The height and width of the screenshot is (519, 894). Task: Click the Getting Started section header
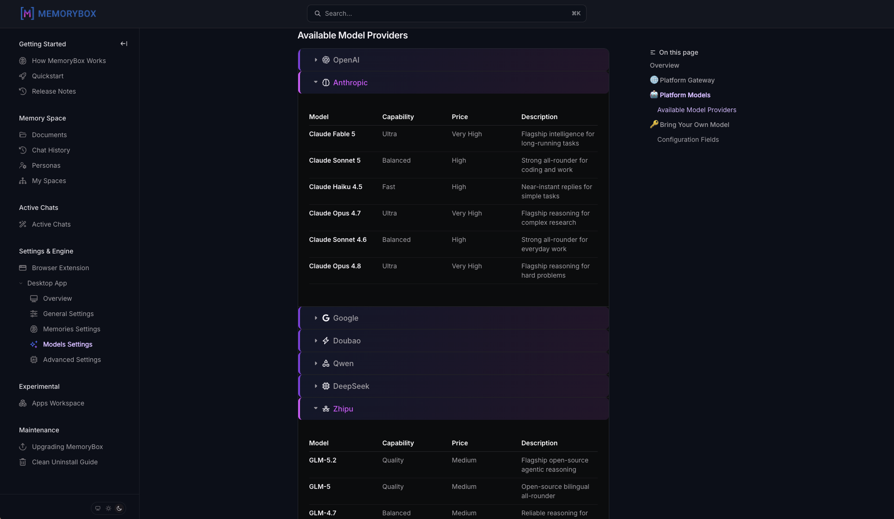[x=42, y=44]
